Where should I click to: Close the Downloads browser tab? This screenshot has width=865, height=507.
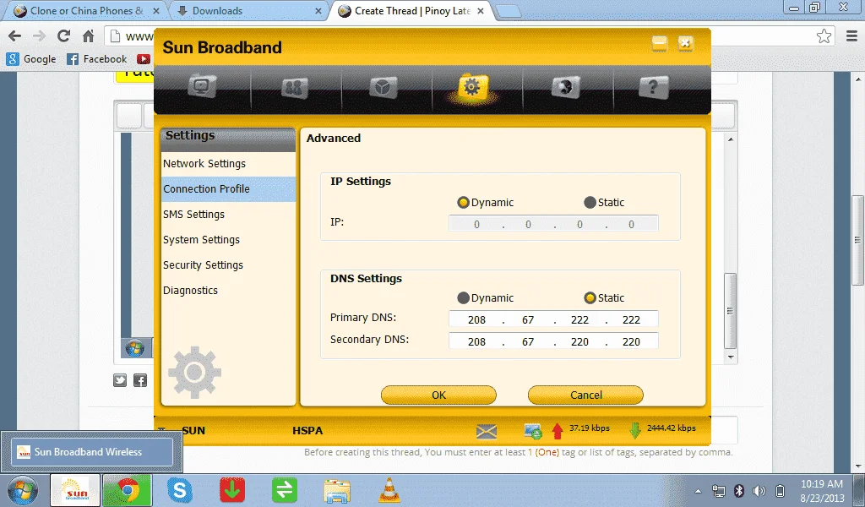coord(318,11)
